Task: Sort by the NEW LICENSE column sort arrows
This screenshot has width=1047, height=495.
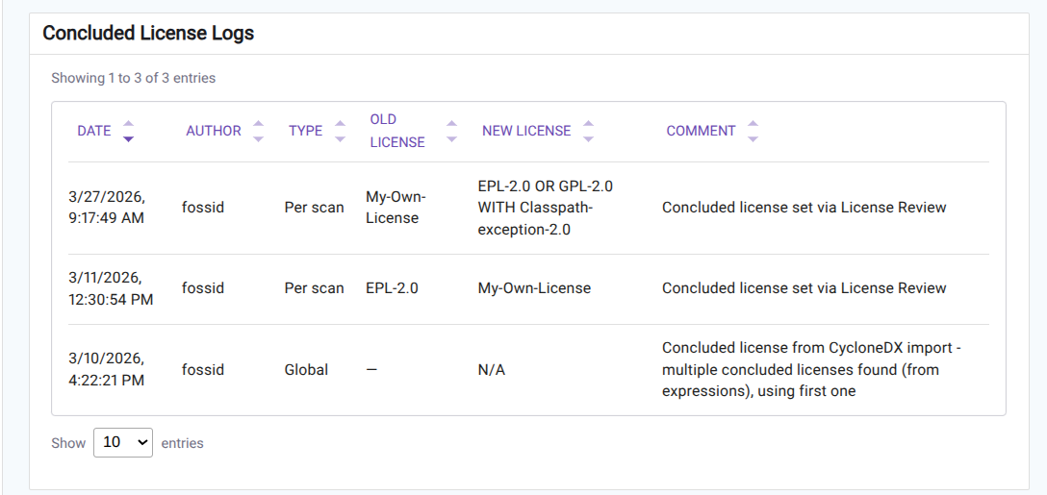Action: point(588,131)
